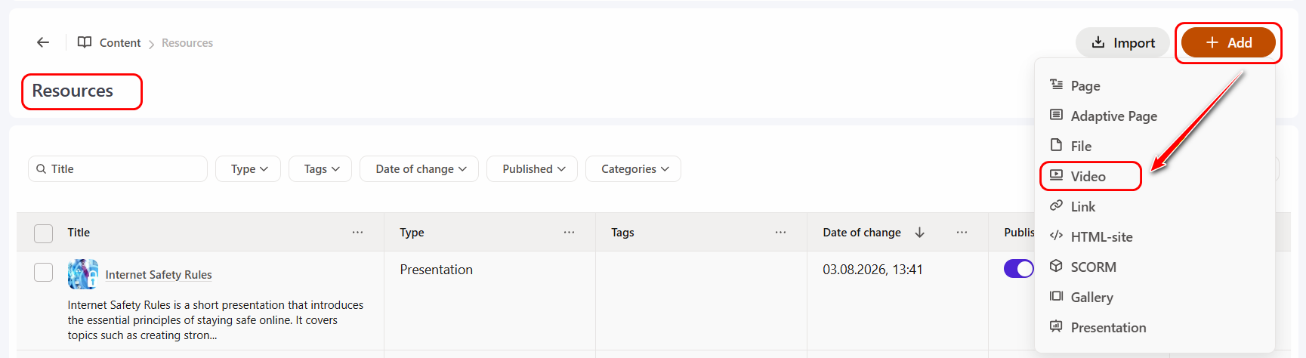Expand the Type filter dropdown

pos(248,169)
